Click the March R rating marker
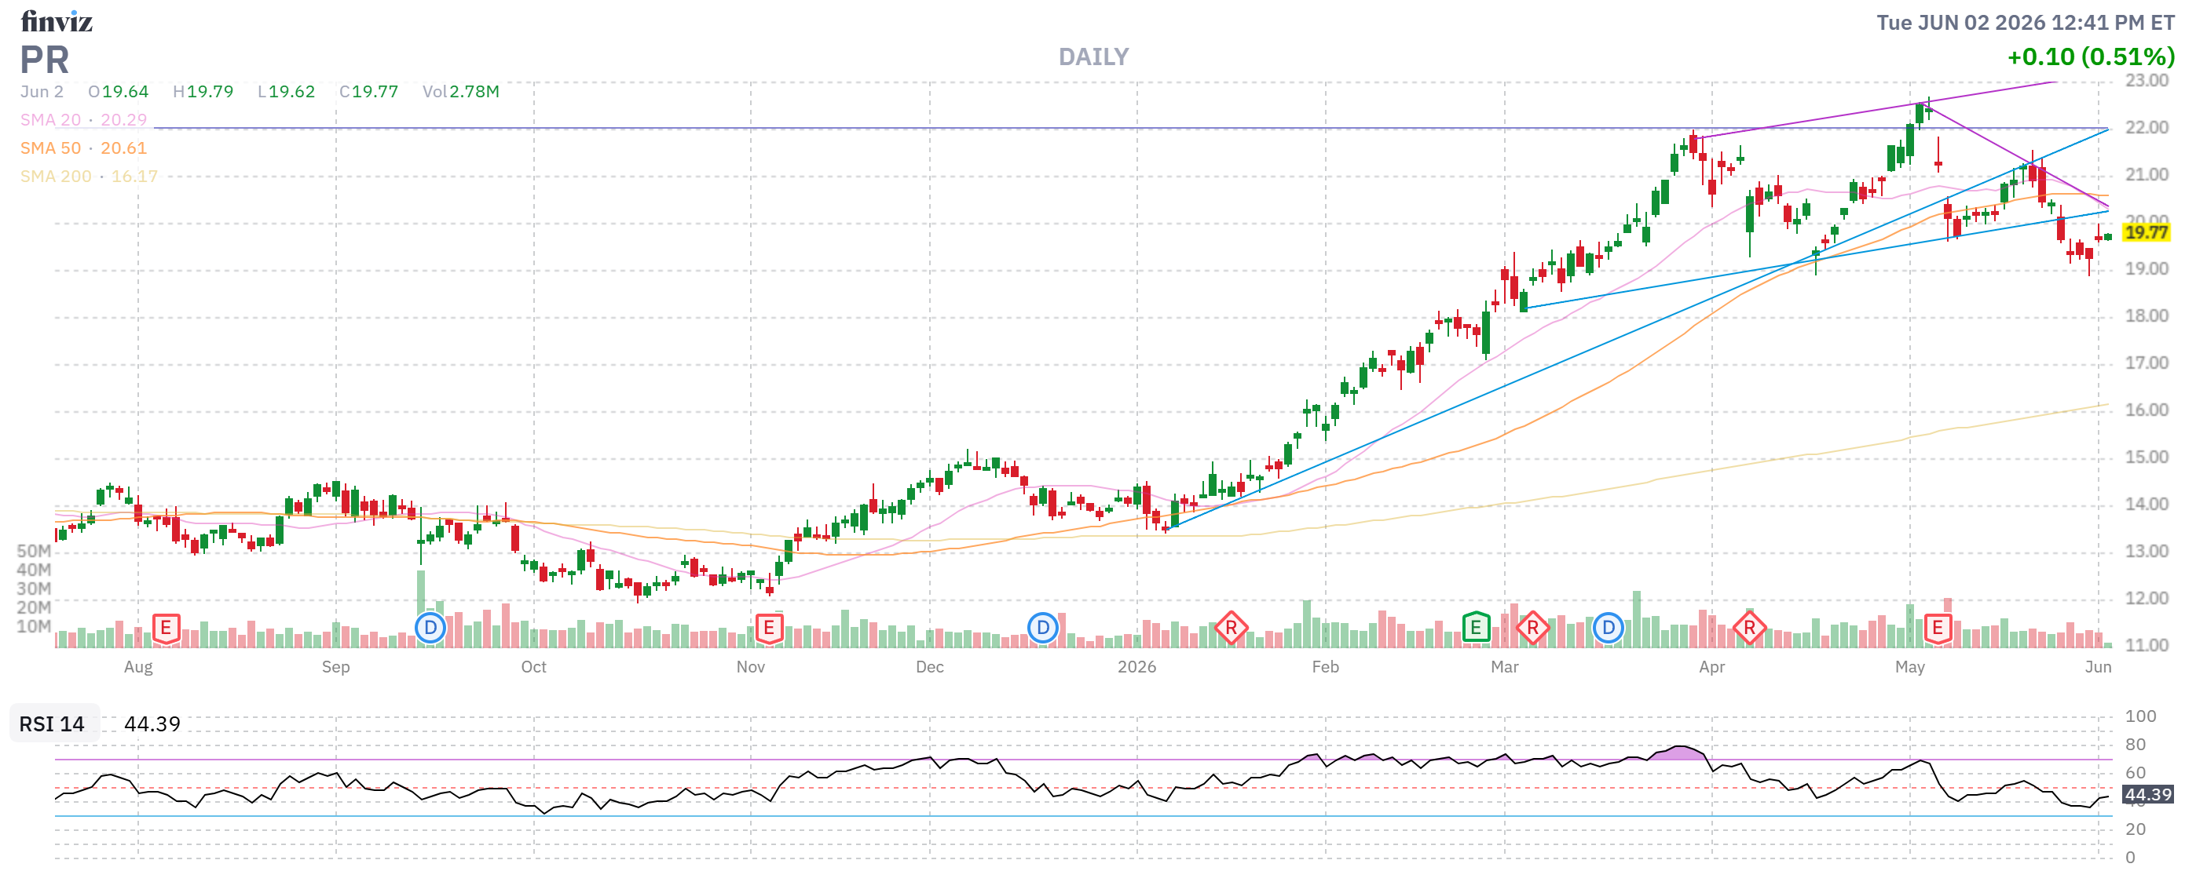Viewport: 2196px width, 882px height. [x=1533, y=629]
